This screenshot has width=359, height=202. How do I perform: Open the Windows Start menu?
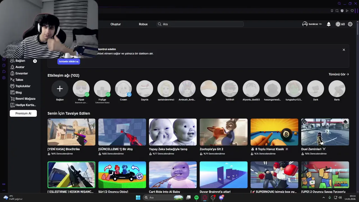[138, 198]
